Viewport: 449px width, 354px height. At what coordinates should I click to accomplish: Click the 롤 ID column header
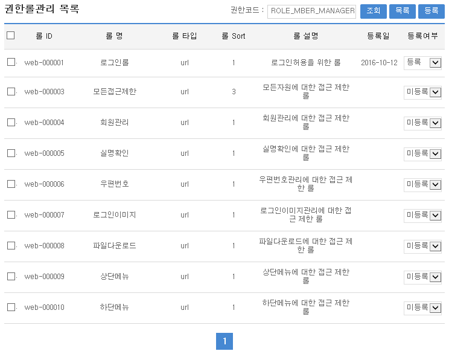(x=44, y=36)
